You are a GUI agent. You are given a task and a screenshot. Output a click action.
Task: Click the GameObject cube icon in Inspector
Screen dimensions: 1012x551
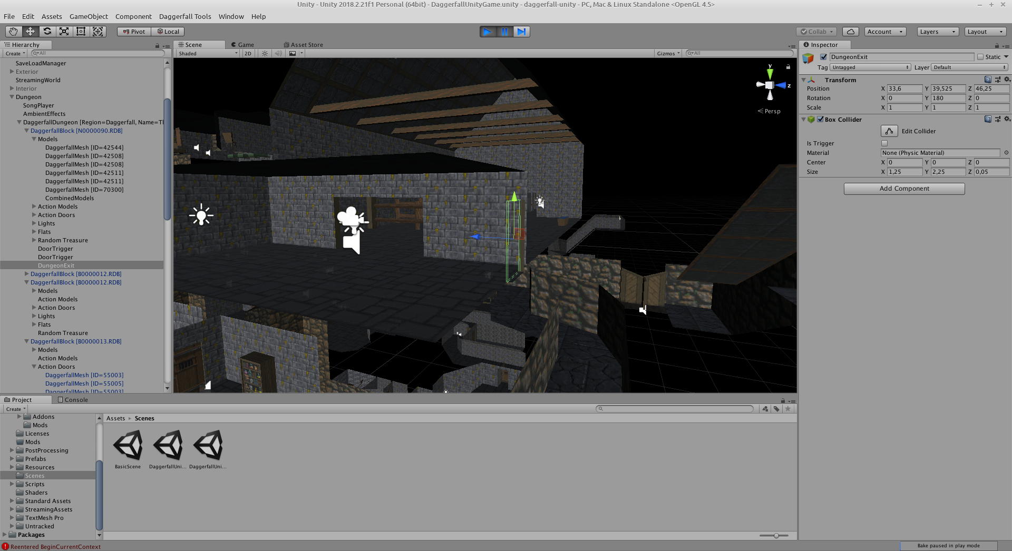pyautogui.click(x=808, y=58)
